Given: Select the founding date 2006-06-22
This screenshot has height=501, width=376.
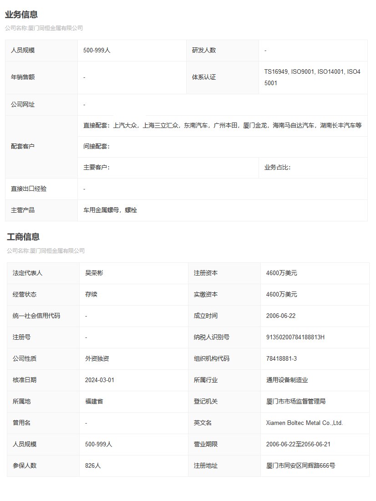Looking at the screenshot, I should (x=281, y=316).
